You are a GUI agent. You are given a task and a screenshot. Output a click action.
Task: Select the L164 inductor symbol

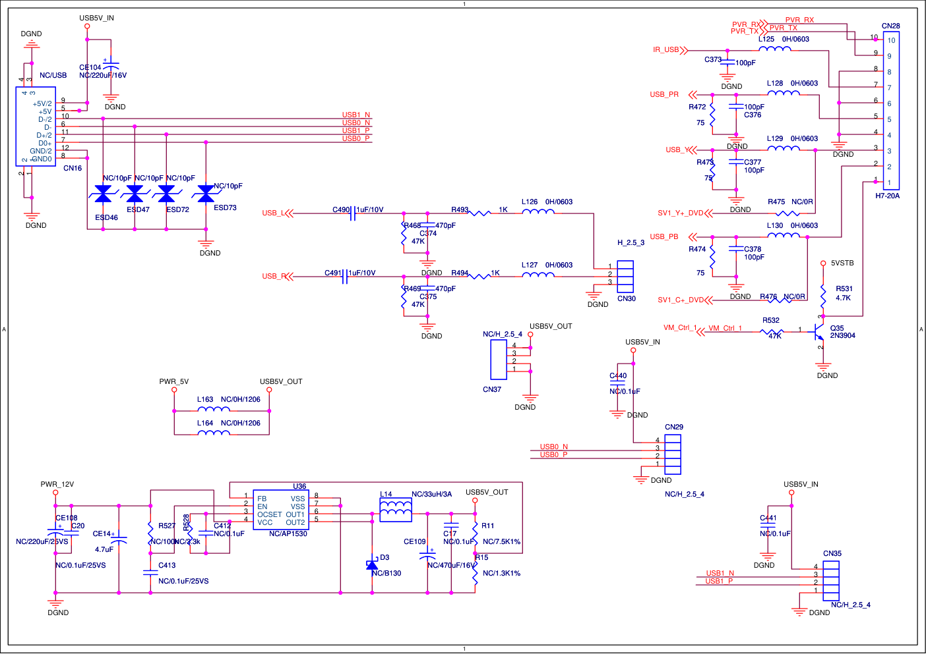(214, 433)
